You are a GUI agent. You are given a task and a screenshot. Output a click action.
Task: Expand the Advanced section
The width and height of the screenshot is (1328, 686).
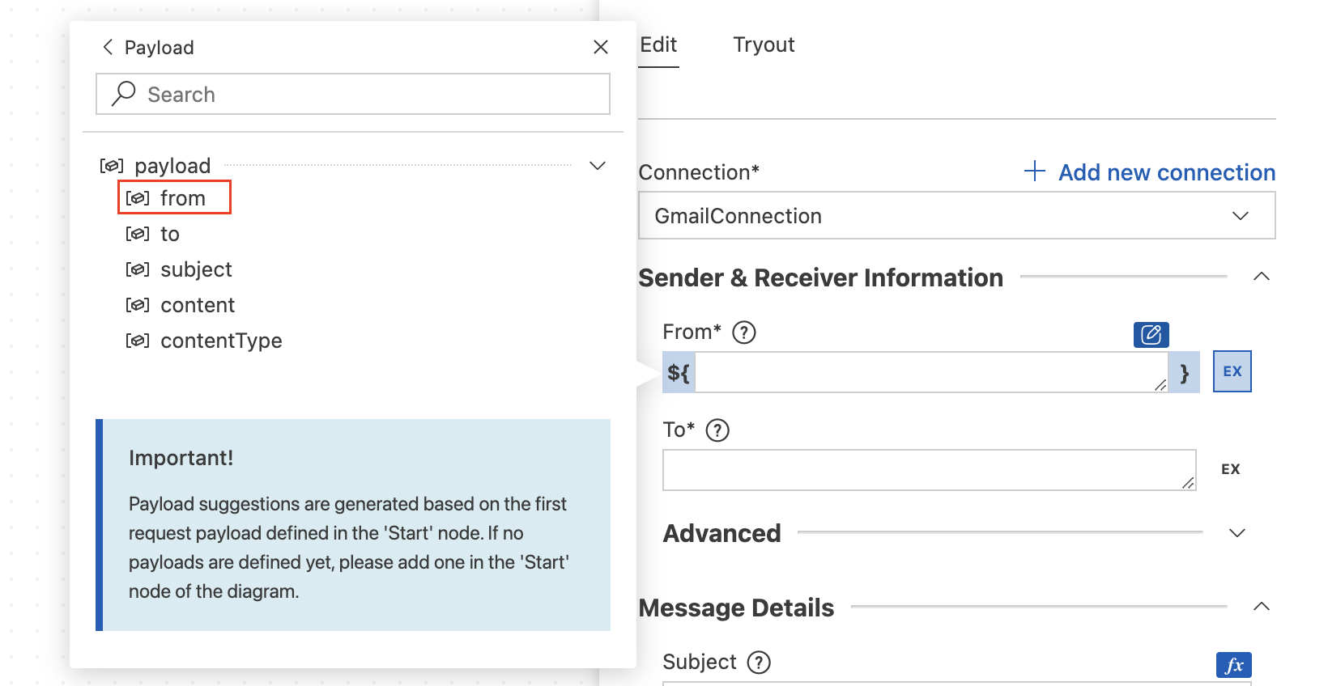coord(1236,533)
